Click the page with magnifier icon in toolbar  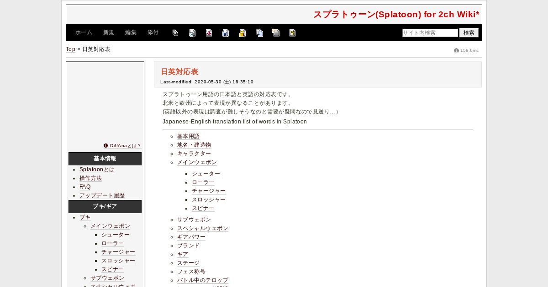coord(192,33)
